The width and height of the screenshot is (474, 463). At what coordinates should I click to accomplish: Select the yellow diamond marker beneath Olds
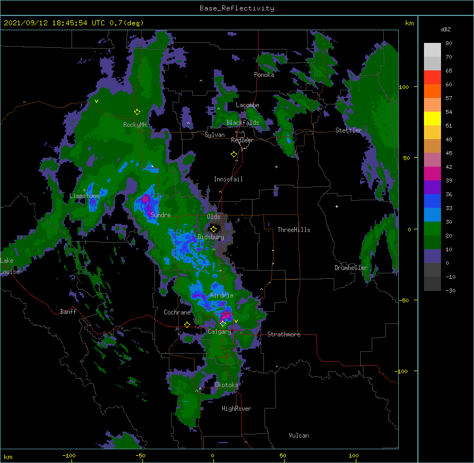click(x=213, y=229)
